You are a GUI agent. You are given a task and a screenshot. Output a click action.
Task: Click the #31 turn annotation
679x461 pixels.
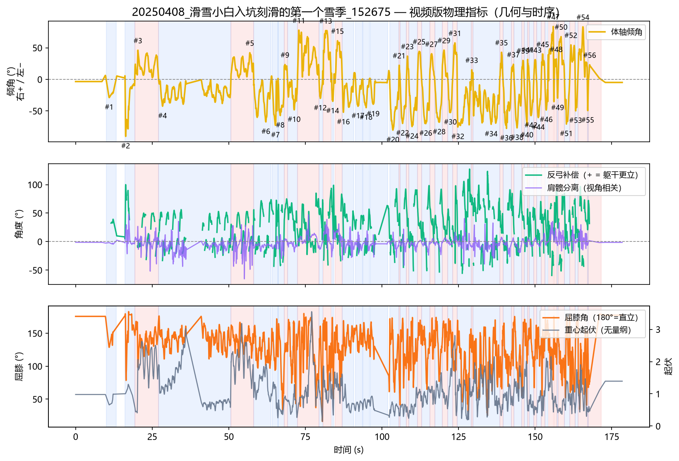455,33
